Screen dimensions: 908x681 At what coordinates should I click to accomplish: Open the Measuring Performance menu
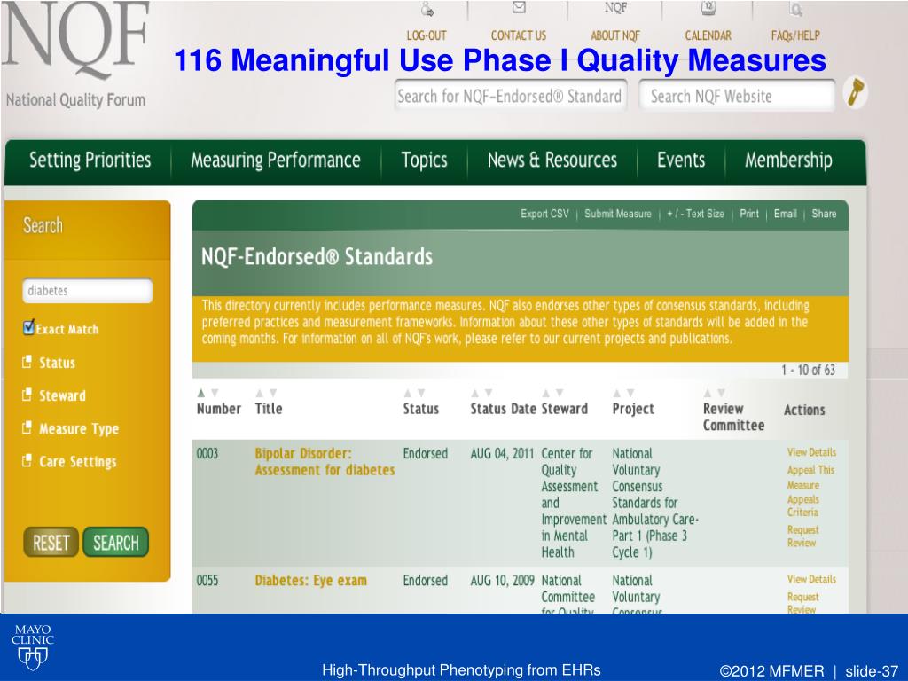pyautogui.click(x=276, y=160)
